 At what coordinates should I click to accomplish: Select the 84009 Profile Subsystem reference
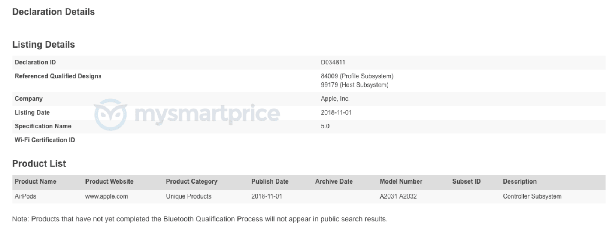tap(357, 76)
